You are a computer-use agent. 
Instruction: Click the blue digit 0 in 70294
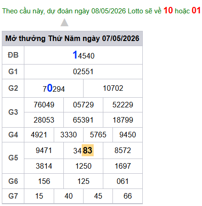(x=50, y=88)
